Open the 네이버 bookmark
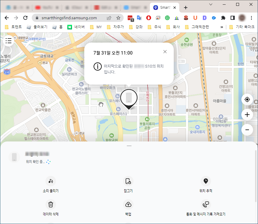 (x=76, y=27)
